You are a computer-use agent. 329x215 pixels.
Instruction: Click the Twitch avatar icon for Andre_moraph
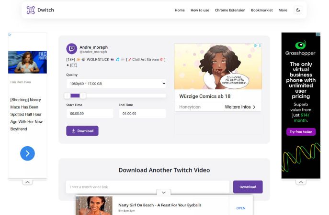pos(71,49)
